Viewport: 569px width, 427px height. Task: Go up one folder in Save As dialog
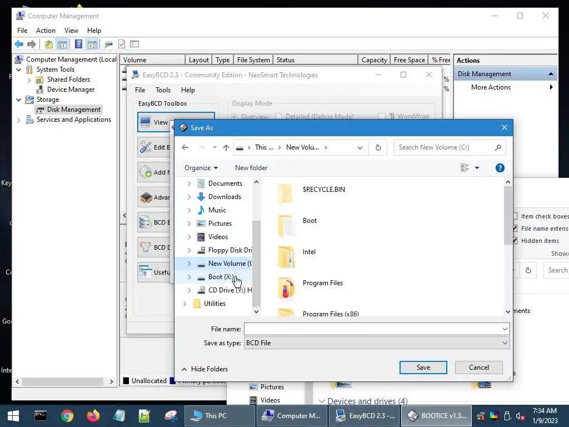click(x=226, y=147)
